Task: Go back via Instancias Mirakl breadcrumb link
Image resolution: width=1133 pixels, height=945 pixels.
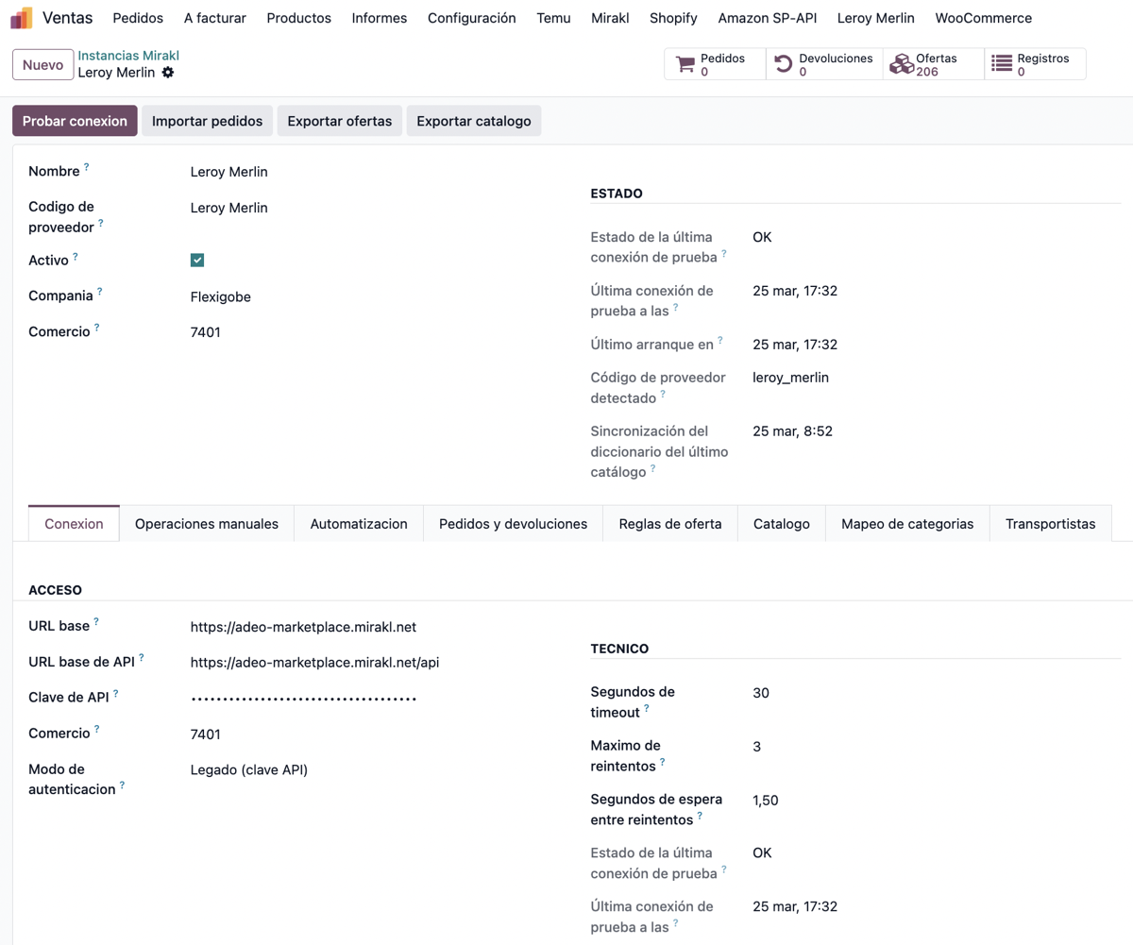Action: (128, 56)
